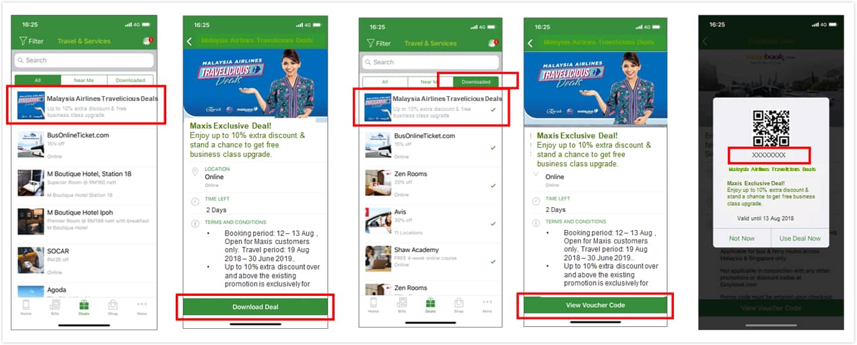Select the All tab where All is active
The height and width of the screenshot is (345, 857).
click(38, 80)
